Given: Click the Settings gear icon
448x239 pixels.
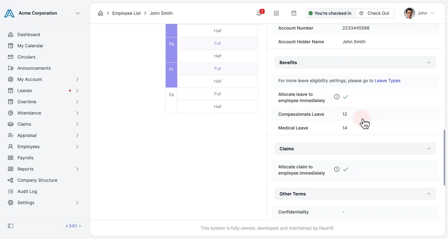Looking at the screenshot, I should 11,203.
